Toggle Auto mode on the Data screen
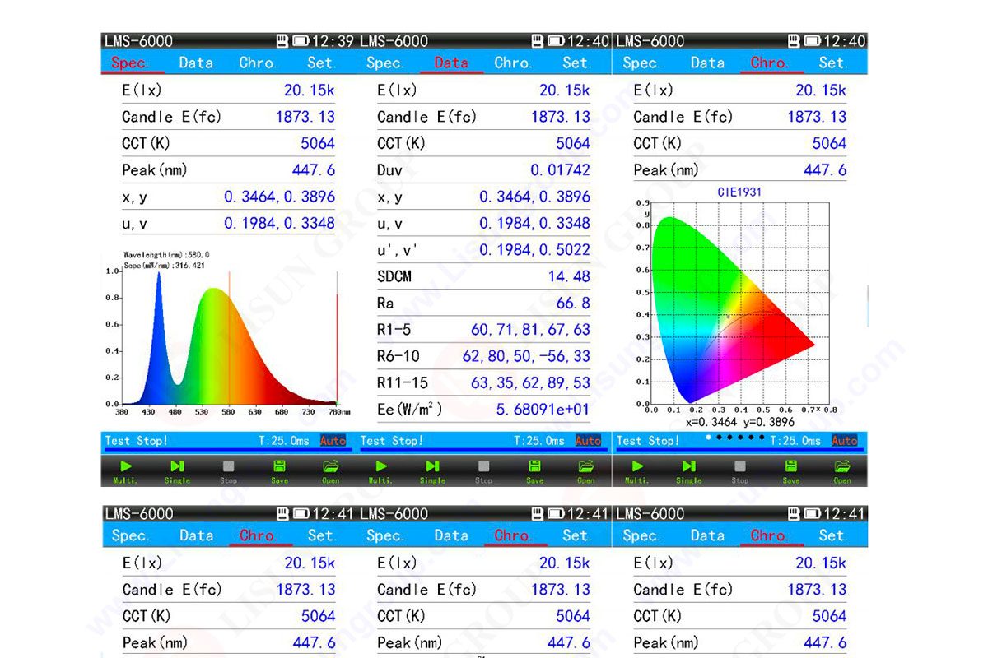 pyautogui.click(x=589, y=441)
